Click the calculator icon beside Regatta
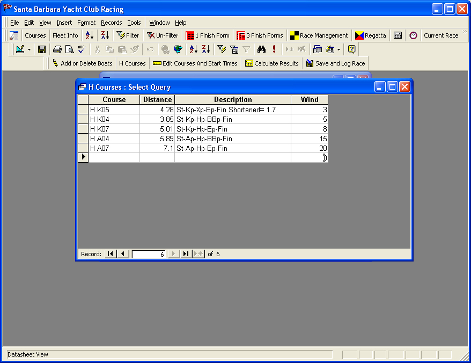The width and height of the screenshot is (471, 363). coord(398,35)
